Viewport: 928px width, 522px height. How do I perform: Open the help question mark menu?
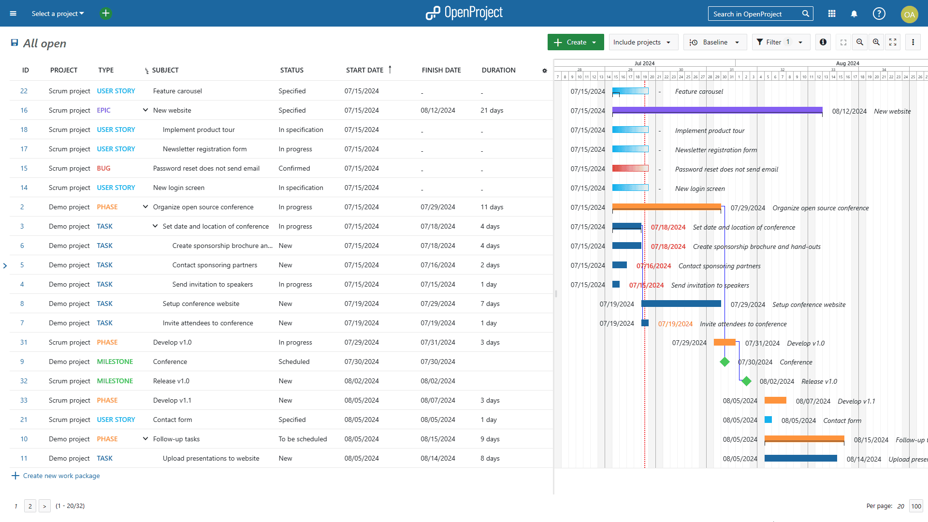pyautogui.click(x=879, y=14)
